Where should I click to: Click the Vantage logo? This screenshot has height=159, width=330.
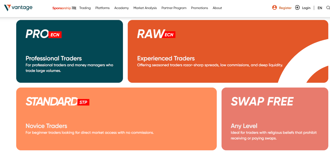[x=18, y=8]
